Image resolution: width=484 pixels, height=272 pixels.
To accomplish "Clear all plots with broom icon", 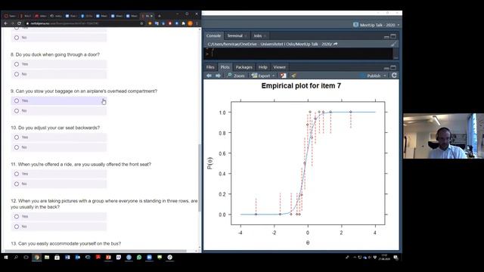I will pyautogui.click(x=293, y=76).
